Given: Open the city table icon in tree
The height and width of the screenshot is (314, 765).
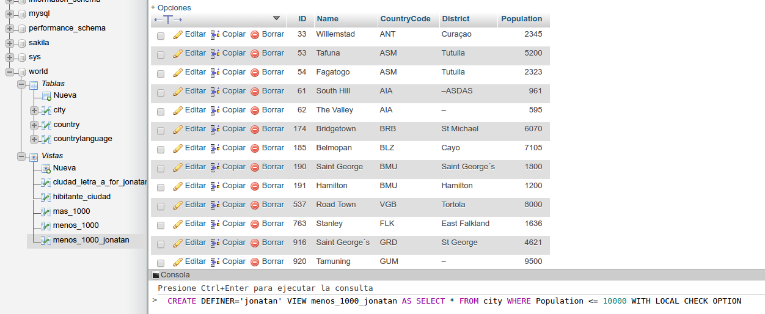Looking at the screenshot, I should (x=46, y=111).
